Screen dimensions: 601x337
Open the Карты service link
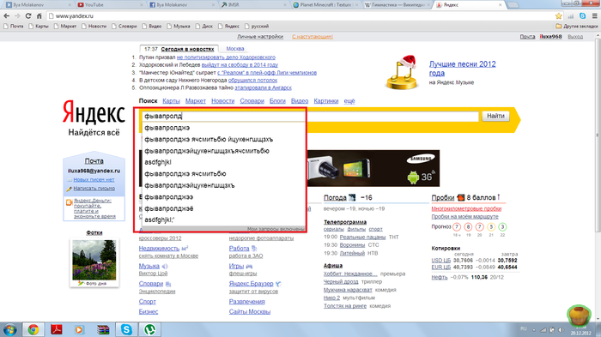(171, 100)
